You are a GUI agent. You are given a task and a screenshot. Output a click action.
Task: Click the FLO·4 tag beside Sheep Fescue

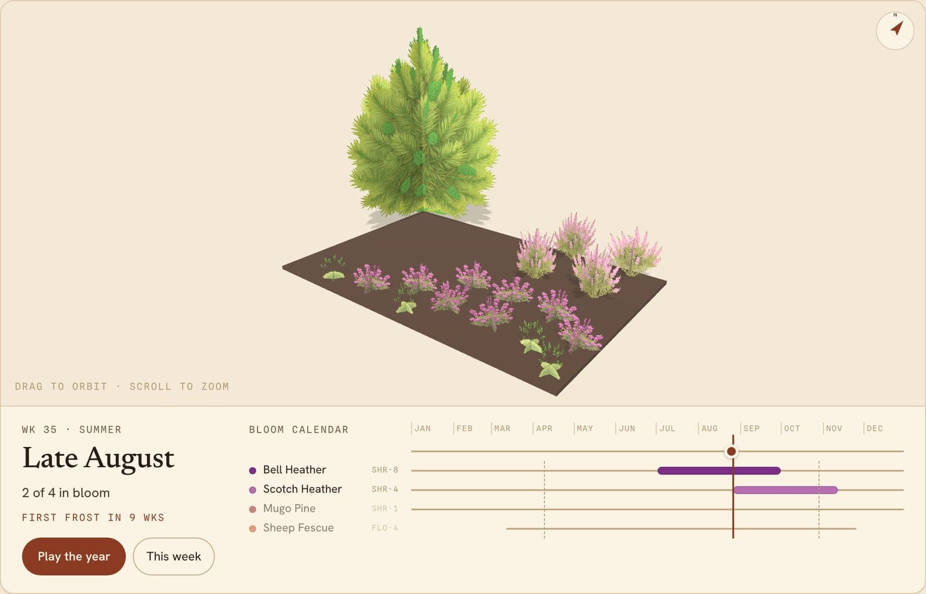(385, 528)
